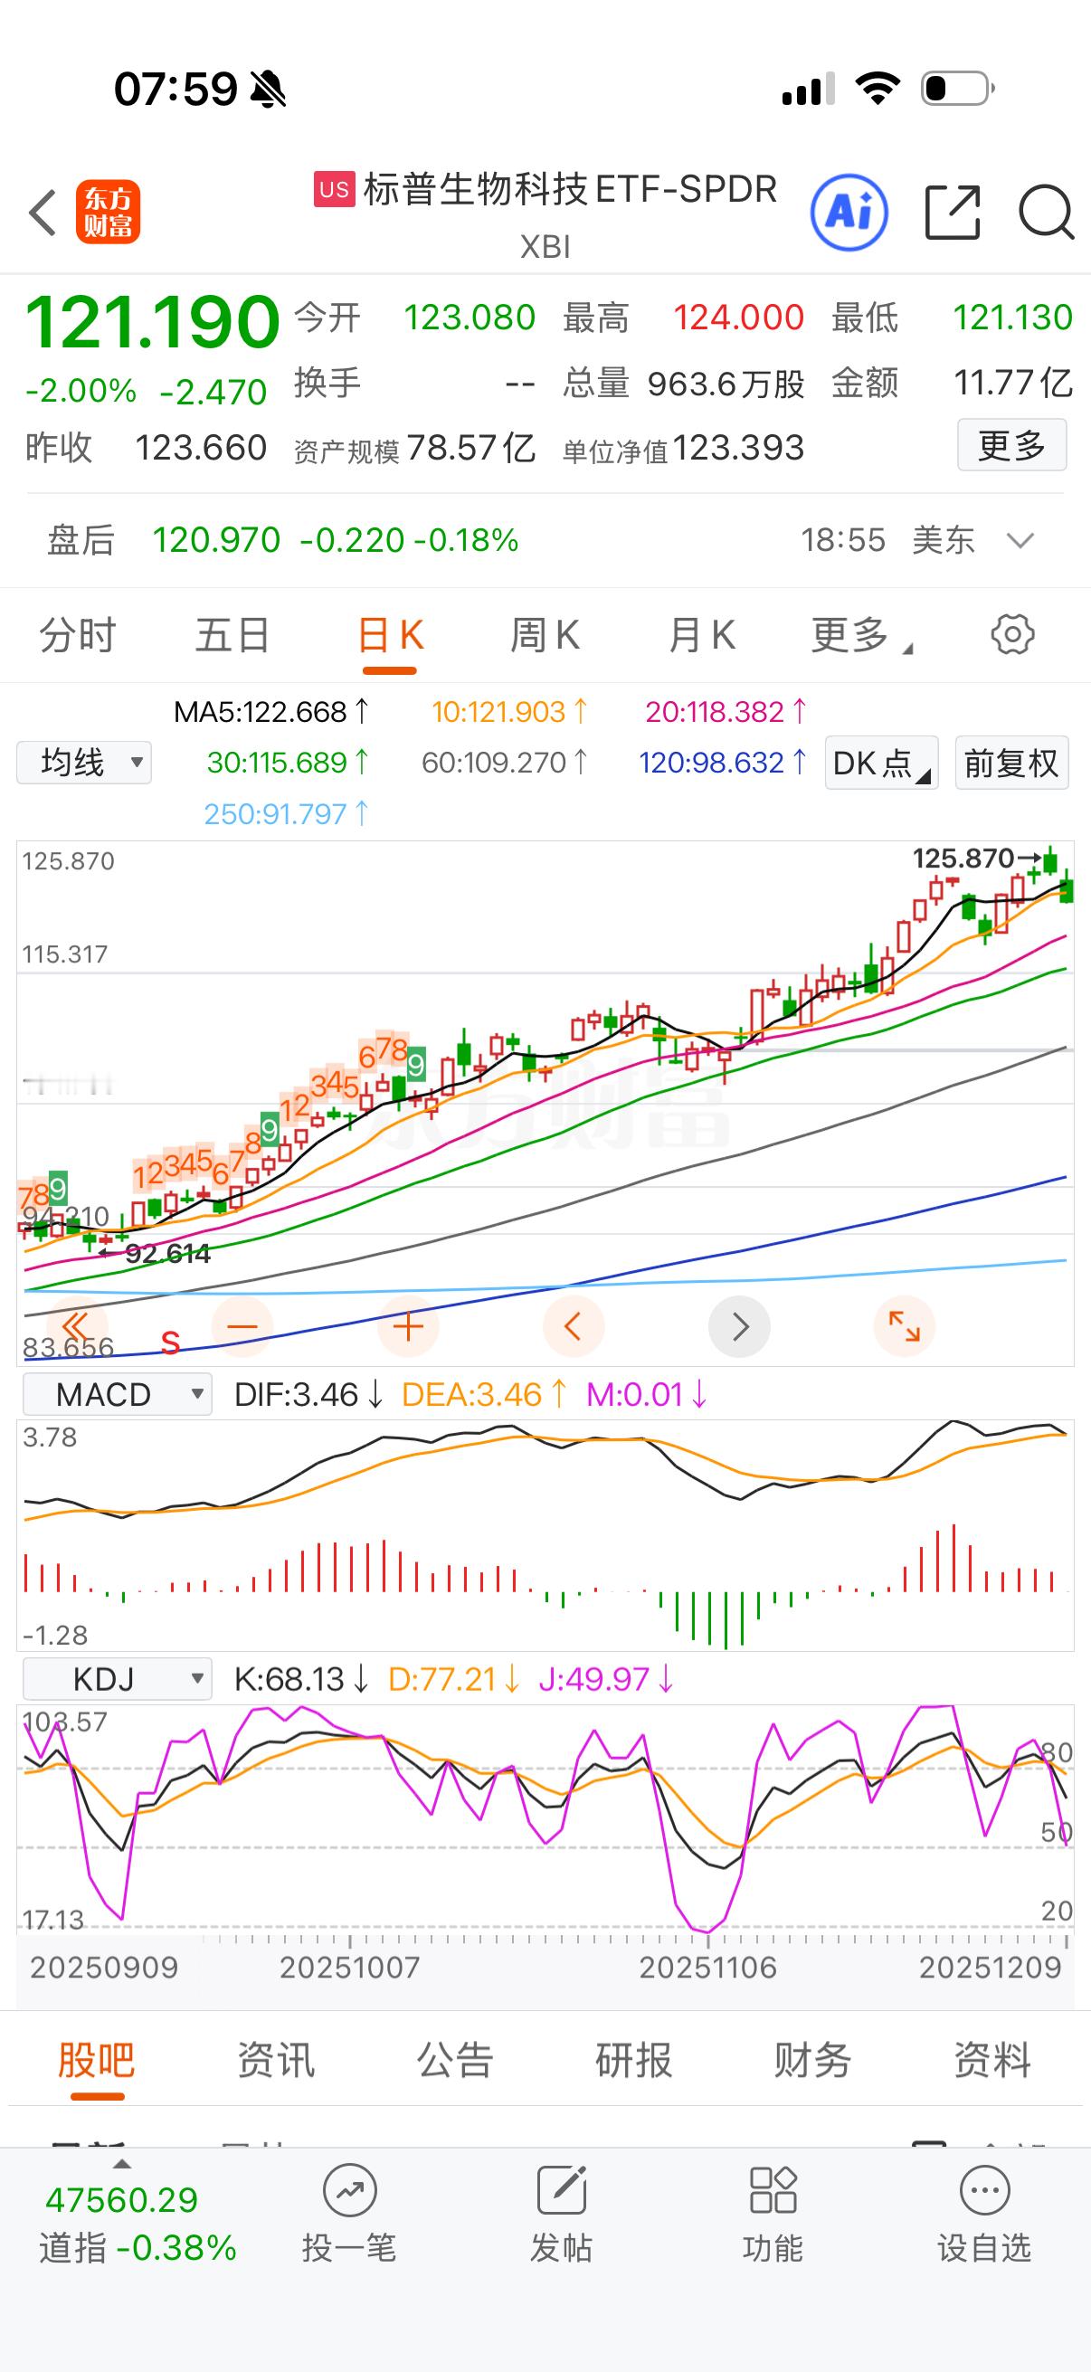Zoom in chart with plus icon
1091x2372 pixels.
point(408,1327)
